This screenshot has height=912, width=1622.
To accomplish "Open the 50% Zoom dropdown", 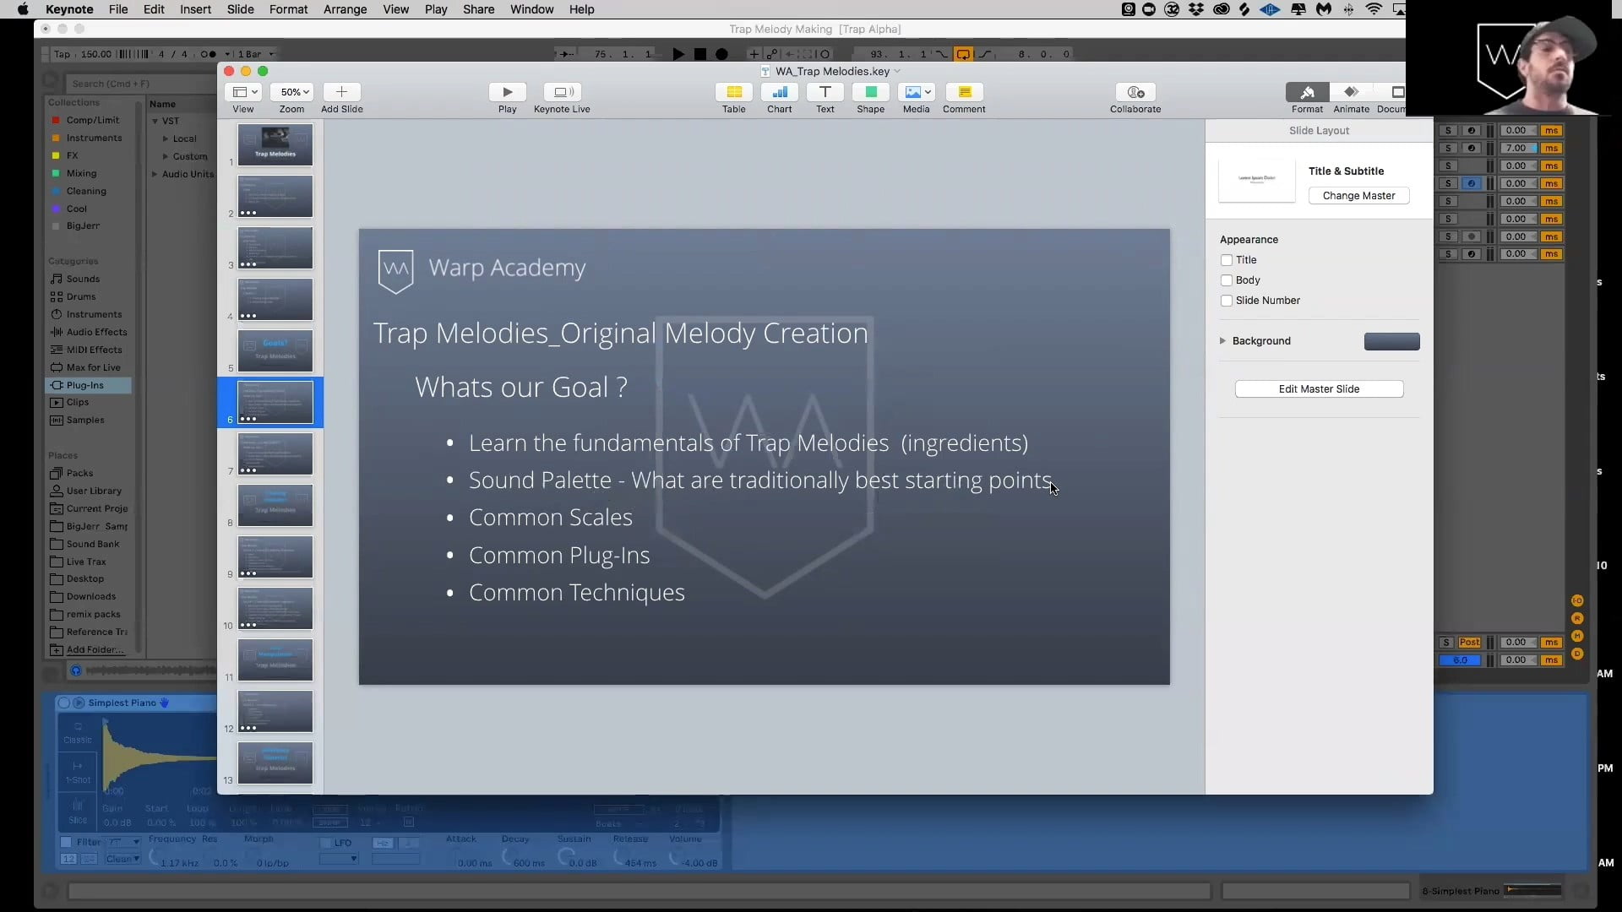I will (x=292, y=92).
